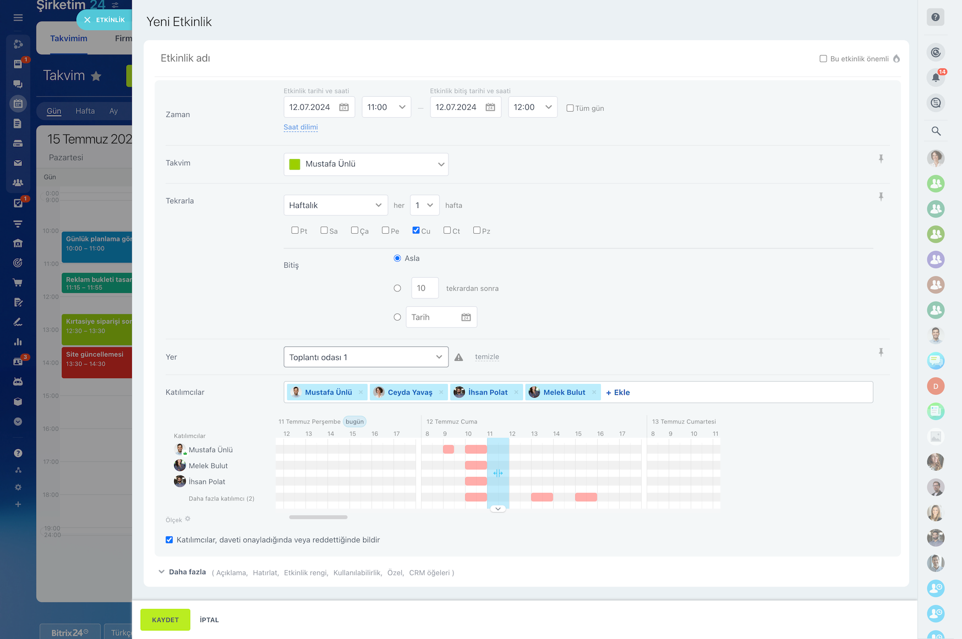Open the Ölçek scale settings gear
The image size is (962, 639).
tap(188, 519)
